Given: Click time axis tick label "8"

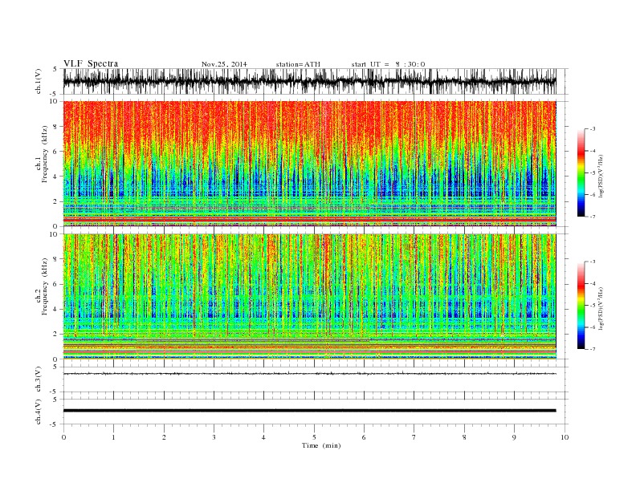Looking at the screenshot, I should click(464, 437).
